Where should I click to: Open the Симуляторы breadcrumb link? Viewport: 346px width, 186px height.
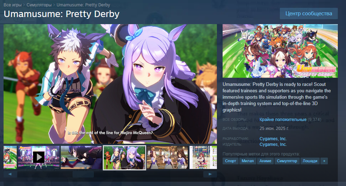point(39,5)
